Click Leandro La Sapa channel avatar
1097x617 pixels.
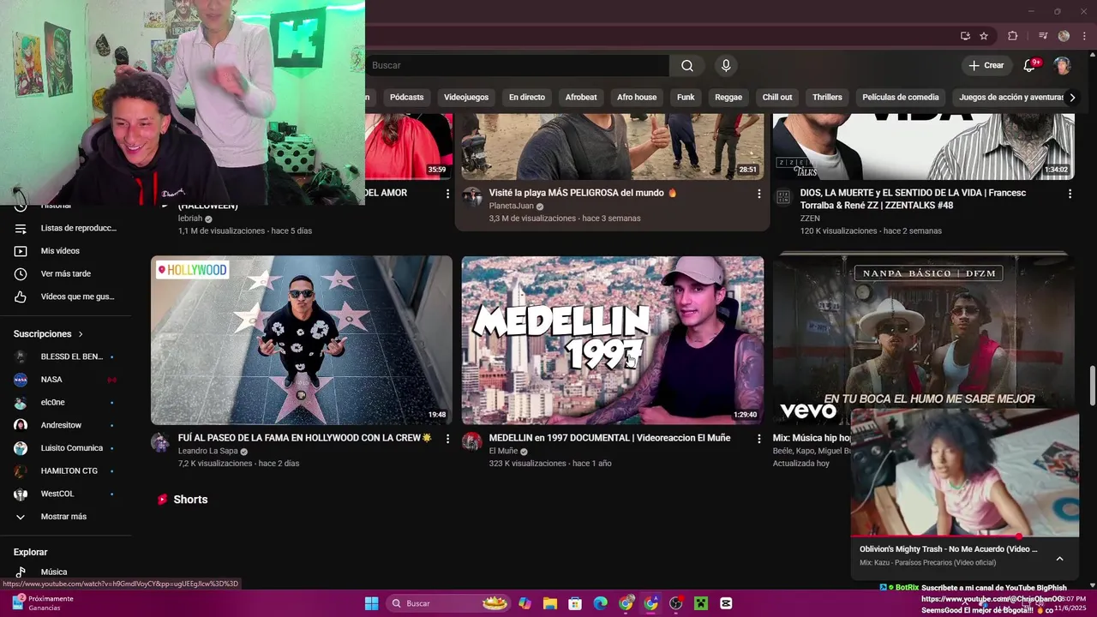[x=160, y=442]
